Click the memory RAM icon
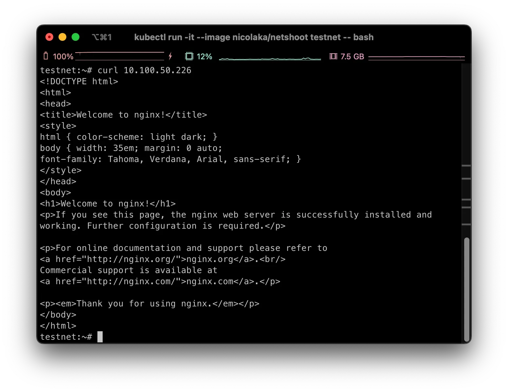Image resolution: width=508 pixels, height=392 pixels. (333, 56)
